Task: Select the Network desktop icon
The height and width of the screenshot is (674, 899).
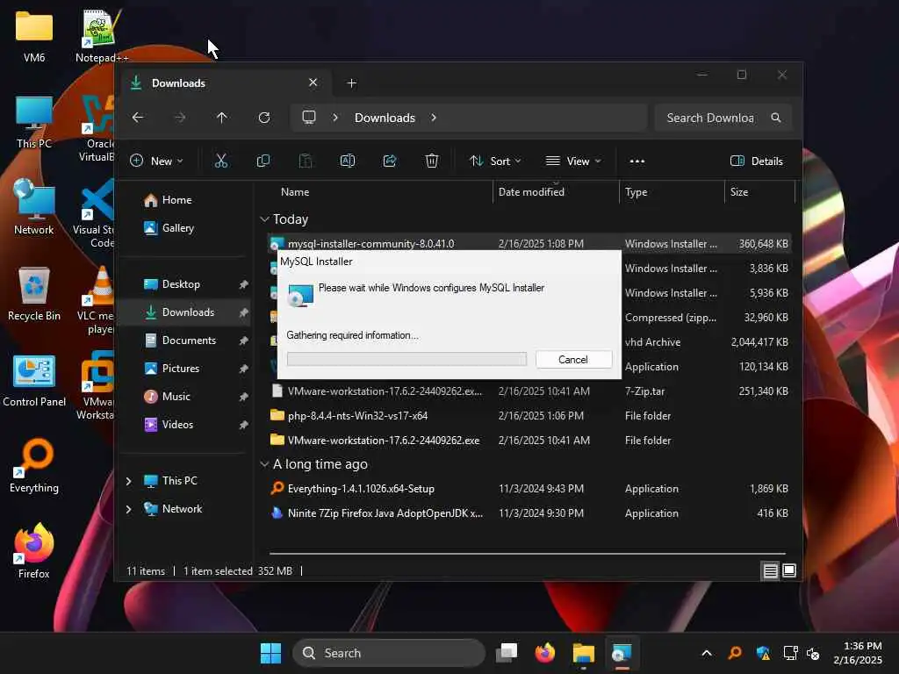Action: coord(34,207)
